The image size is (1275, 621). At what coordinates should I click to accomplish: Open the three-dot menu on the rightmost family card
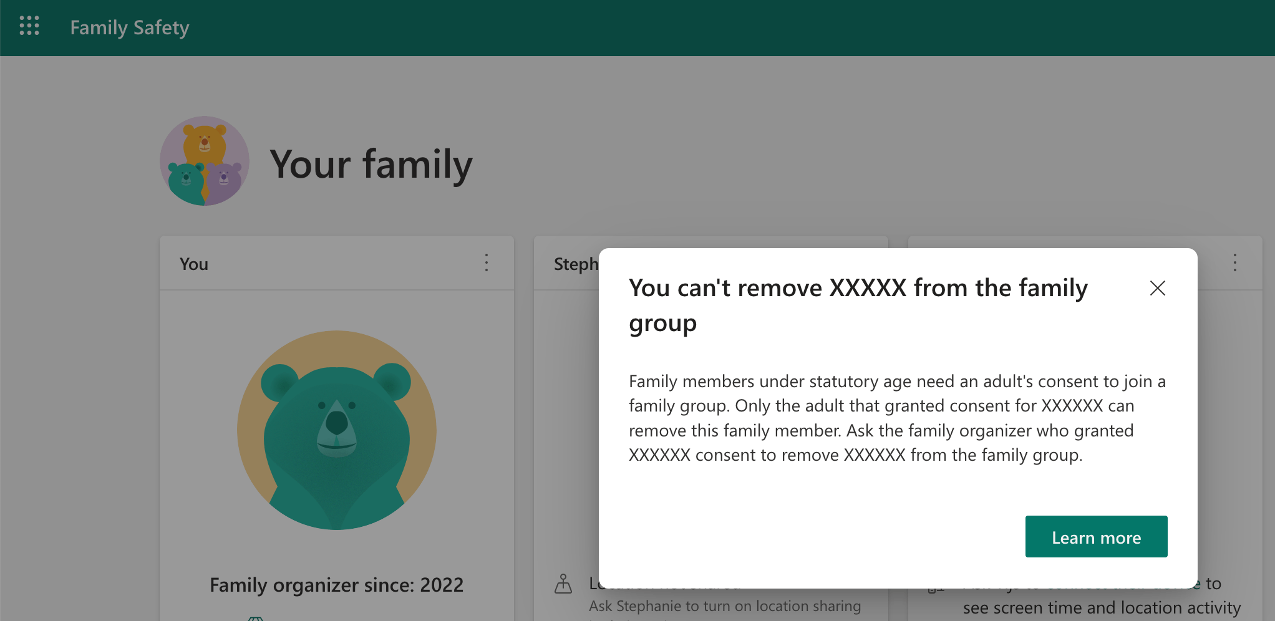(1235, 263)
